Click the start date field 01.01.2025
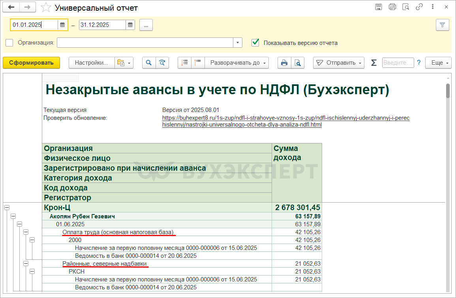Viewport: 456px width, 298px height. [34, 25]
